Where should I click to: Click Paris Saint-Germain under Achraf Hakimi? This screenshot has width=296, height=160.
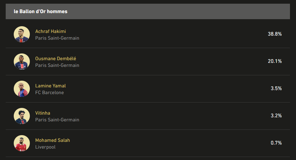click(x=57, y=38)
